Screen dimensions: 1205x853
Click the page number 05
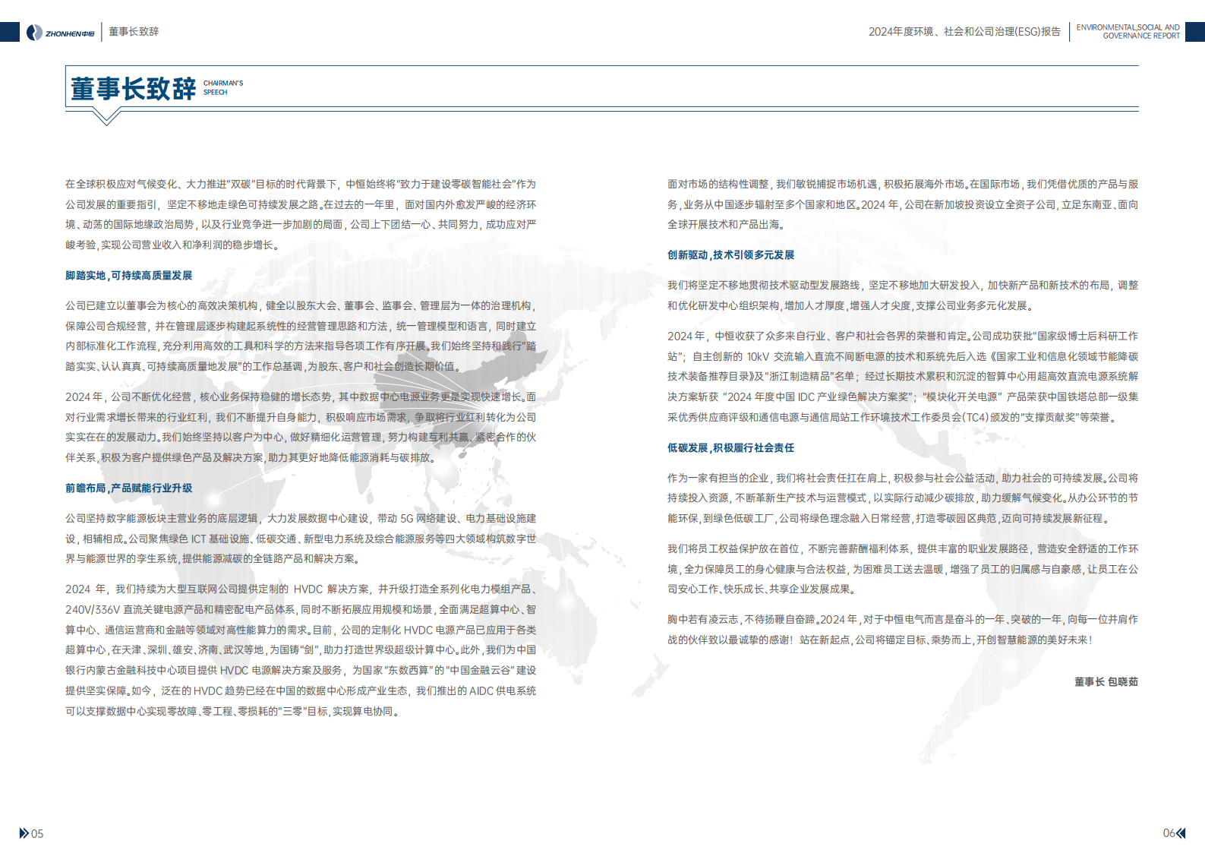[37, 834]
